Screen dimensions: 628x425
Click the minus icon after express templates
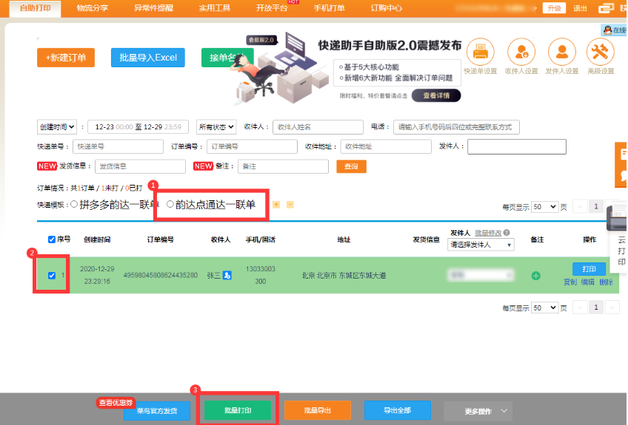tap(290, 205)
